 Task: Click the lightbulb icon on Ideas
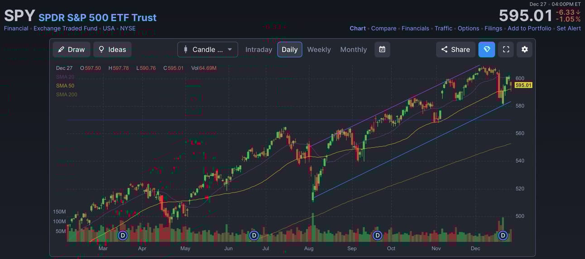[101, 49]
